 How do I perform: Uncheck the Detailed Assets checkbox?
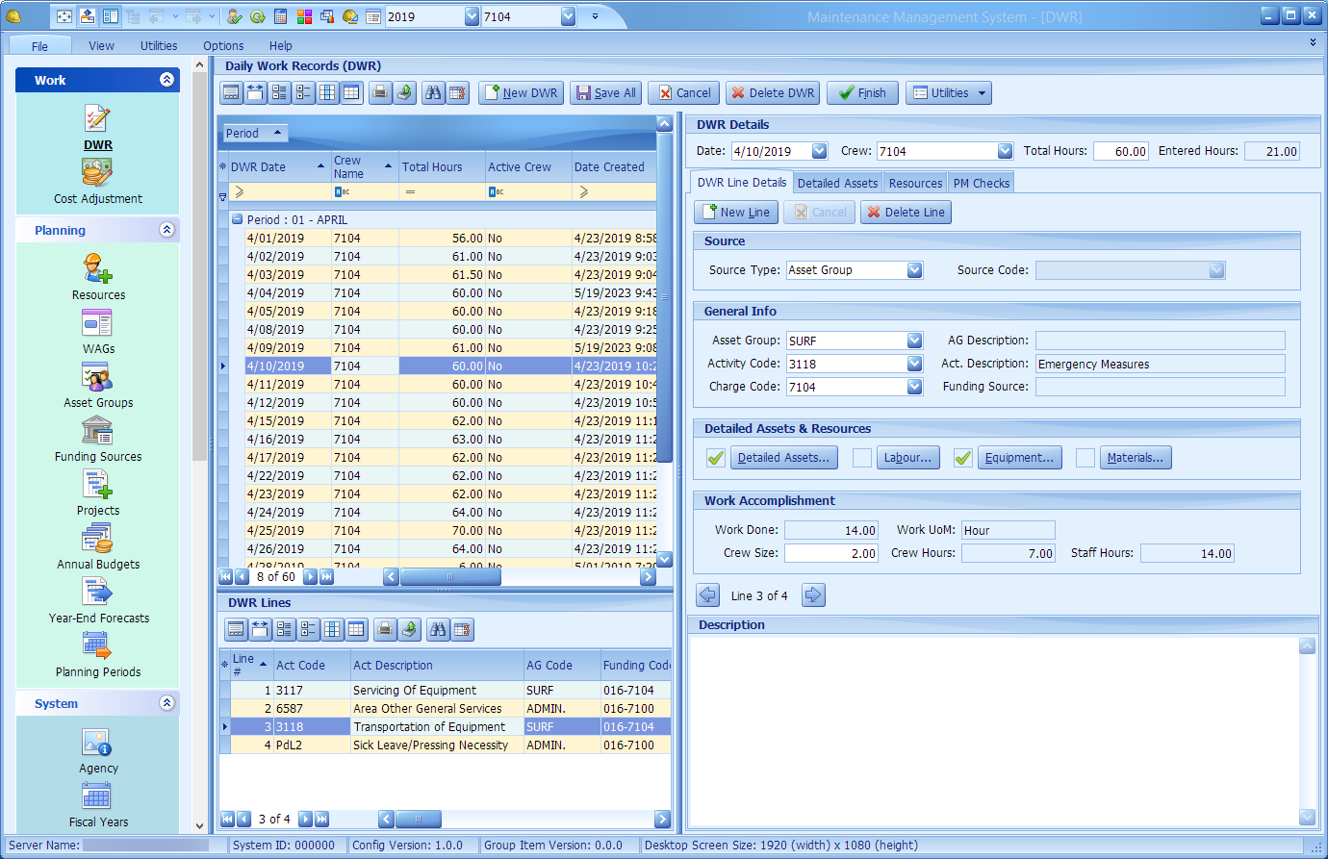tap(714, 457)
